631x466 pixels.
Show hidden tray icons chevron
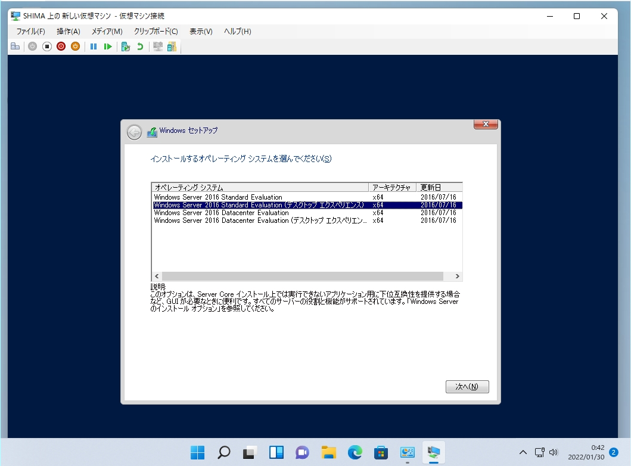[523, 452]
